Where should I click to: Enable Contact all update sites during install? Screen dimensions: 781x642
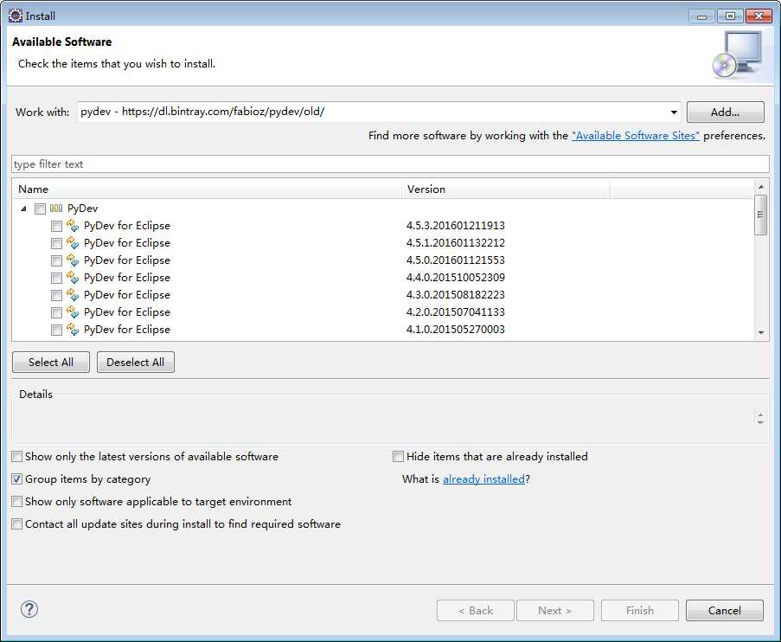pyautogui.click(x=17, y=523)
